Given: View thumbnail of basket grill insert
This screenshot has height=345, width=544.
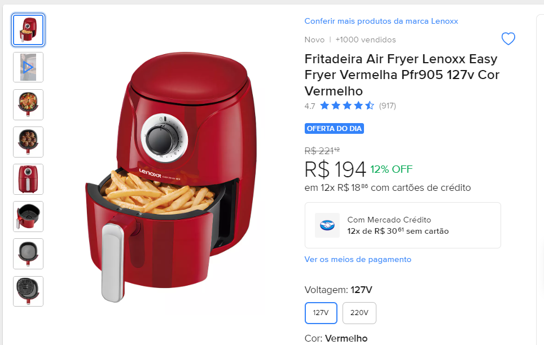Looking at the screenshot, I should (x=28, y=291).
